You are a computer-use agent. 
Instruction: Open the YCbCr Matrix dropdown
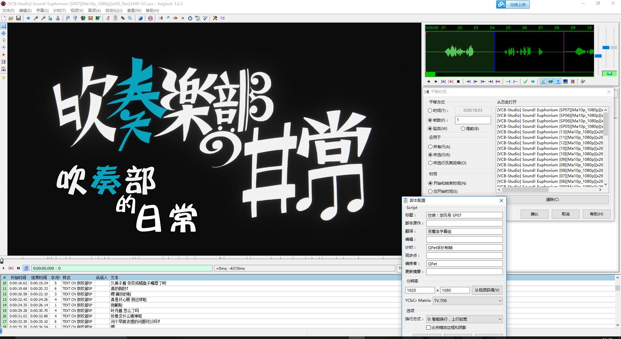[468, 301]
